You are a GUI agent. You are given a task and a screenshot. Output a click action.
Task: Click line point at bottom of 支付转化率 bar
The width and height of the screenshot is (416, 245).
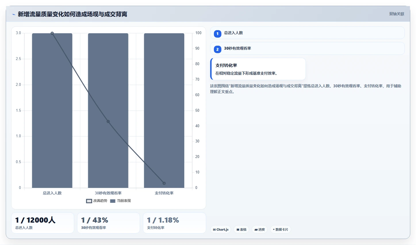164,183
